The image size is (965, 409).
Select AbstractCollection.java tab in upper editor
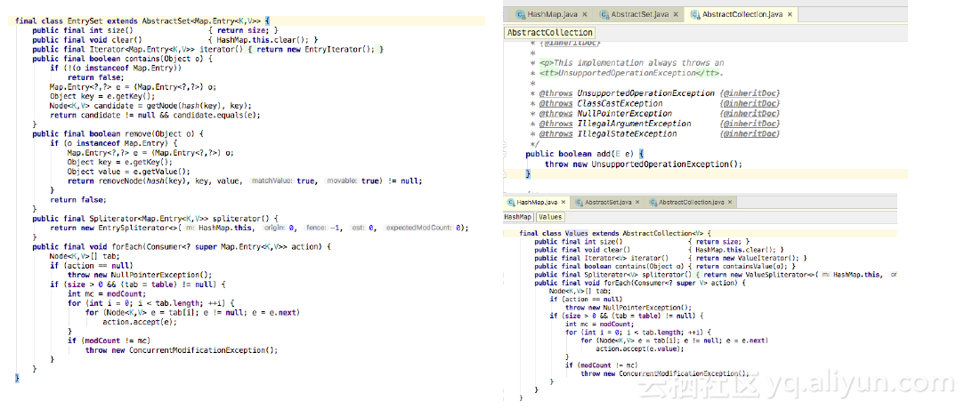click(742, 13)
